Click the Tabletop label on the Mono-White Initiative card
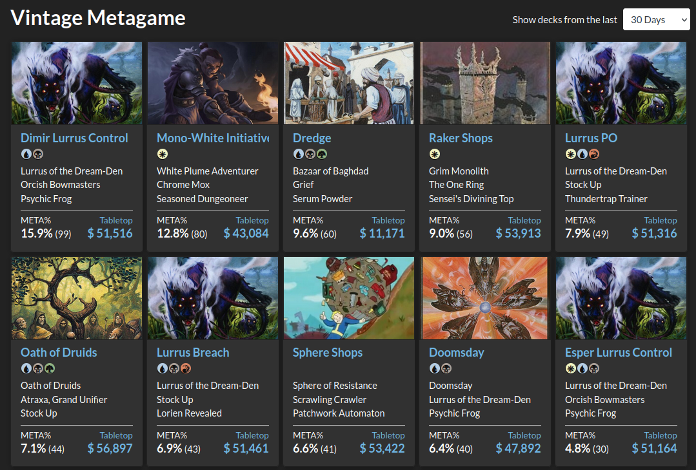This screenshot has width=696, height=470. coord(252,220)
